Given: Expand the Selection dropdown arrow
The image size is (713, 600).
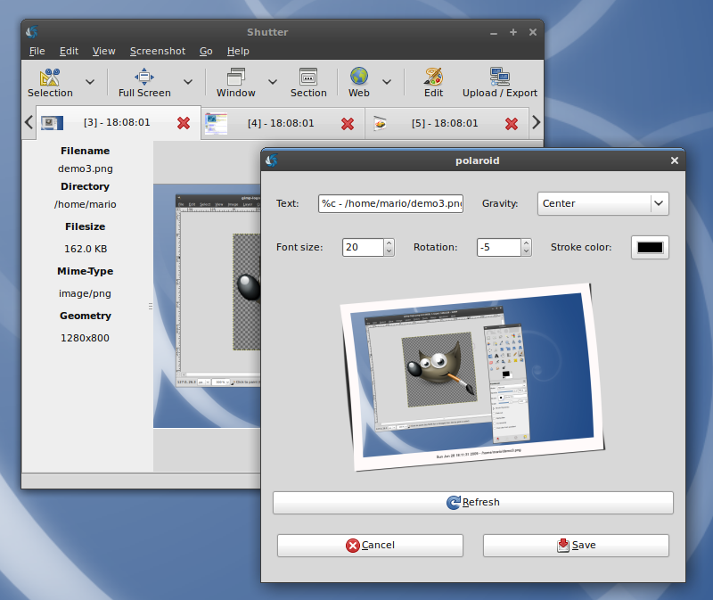Looking at the screenshot, I should 90,82.
